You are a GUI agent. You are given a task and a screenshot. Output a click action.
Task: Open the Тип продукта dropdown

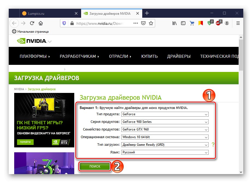click(165, 114)
